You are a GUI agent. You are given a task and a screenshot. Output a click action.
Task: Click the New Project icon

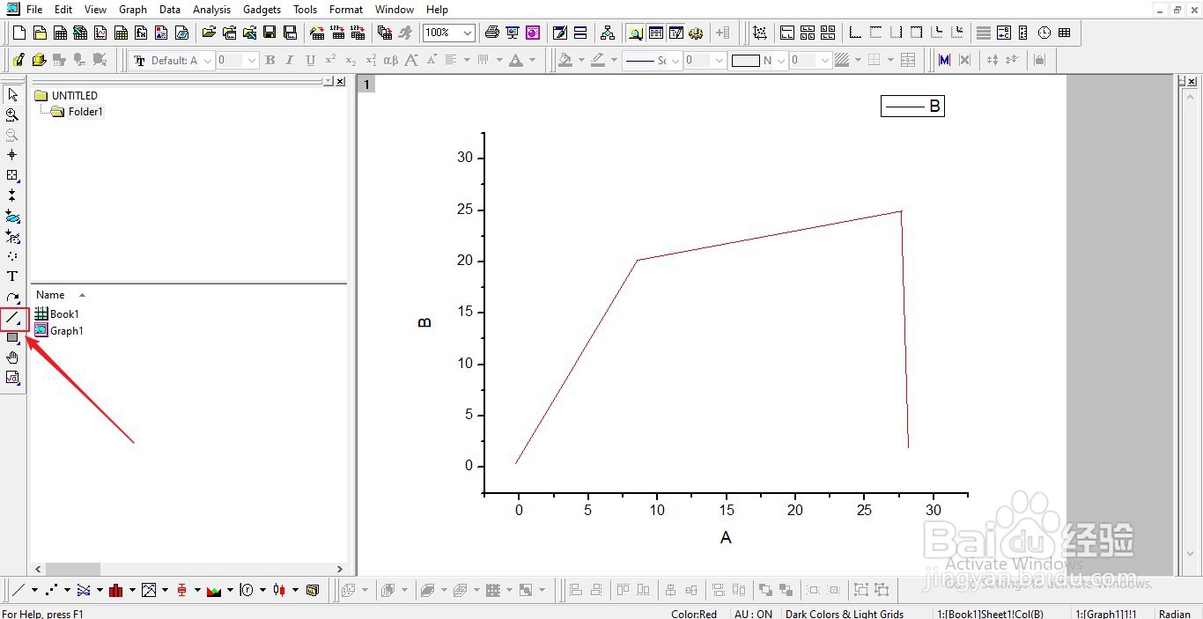coord(20,33)
